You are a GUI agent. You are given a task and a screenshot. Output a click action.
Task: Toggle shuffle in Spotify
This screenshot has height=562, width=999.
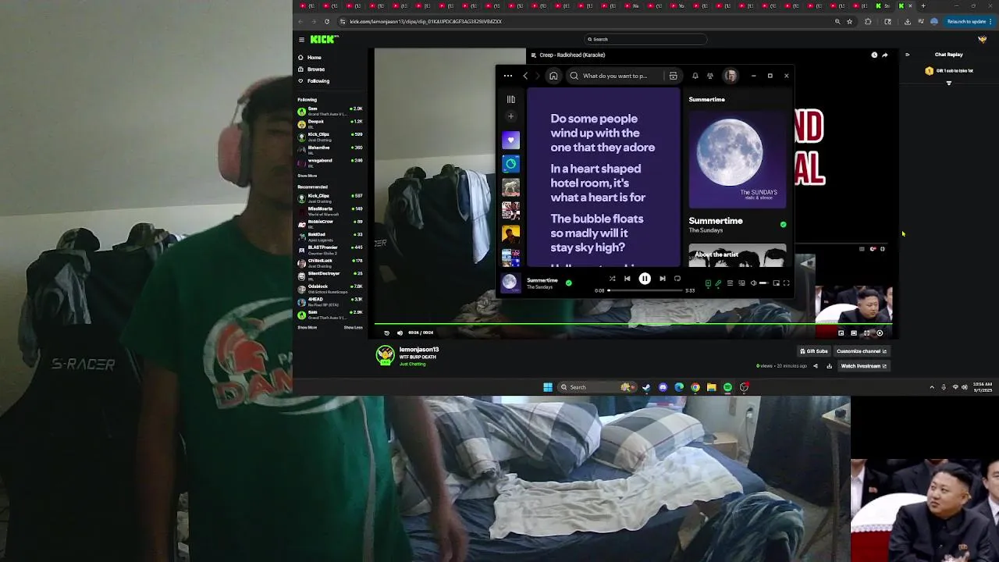coord(613,279)
